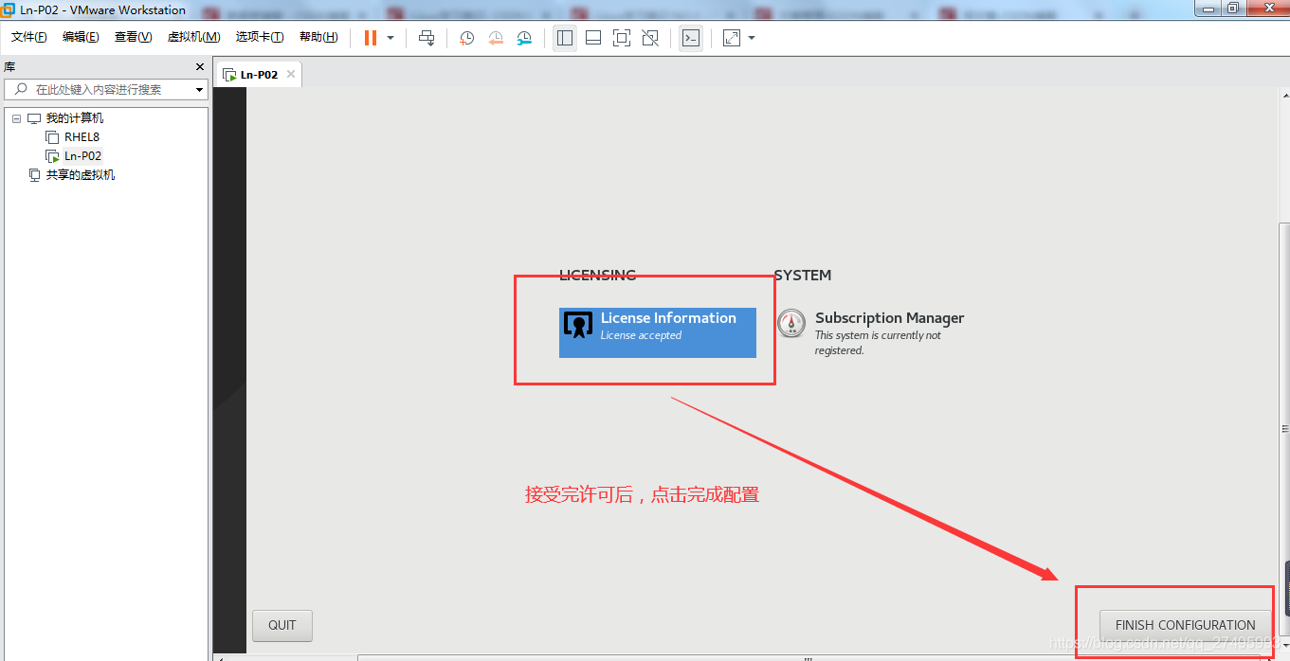This screenshot has width=1290, height=661.
Task: Select the RHEL8 virtual machine
Action: tap(82, 137)
